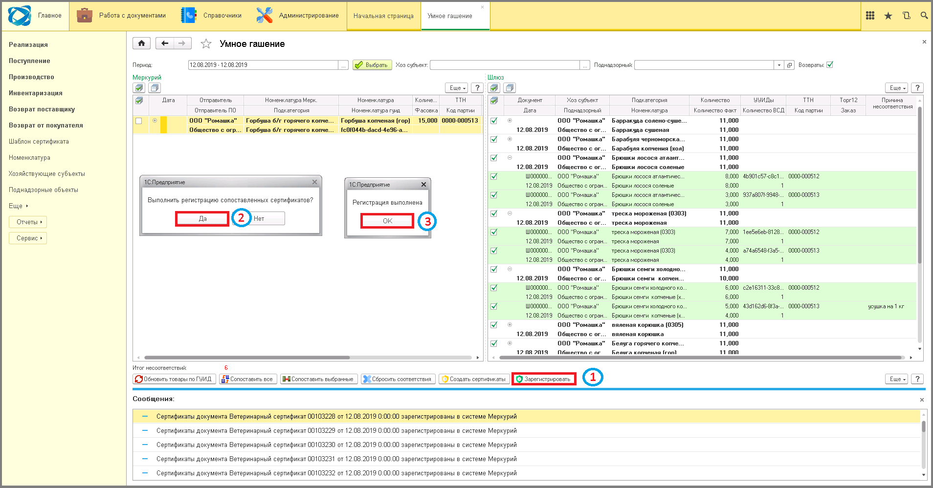Viewport: 933px width, 488px height.
Task: Click the Выбрать period button
Action: click(372, 65)
